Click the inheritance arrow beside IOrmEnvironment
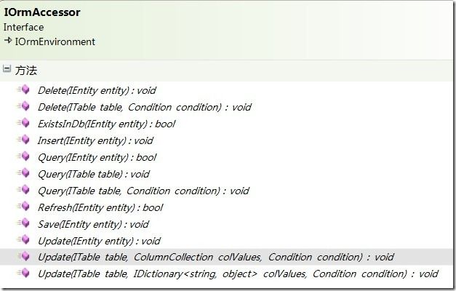Screen dimensions: 456x291 8,41
